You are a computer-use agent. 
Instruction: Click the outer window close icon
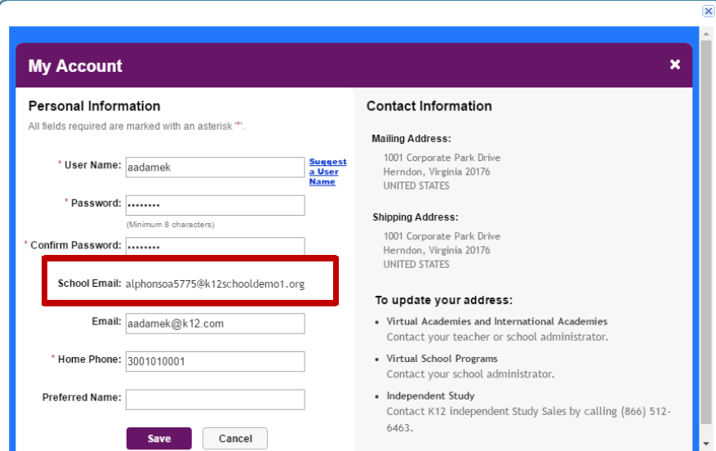[708, 11]
